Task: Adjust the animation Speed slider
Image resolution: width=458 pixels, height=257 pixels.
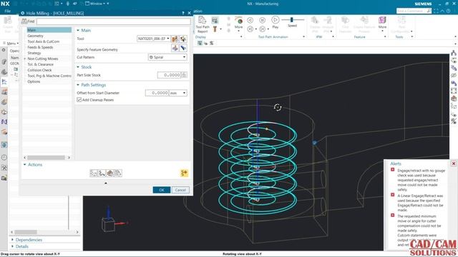Action: pyautogui.click(x=291, y=20)
